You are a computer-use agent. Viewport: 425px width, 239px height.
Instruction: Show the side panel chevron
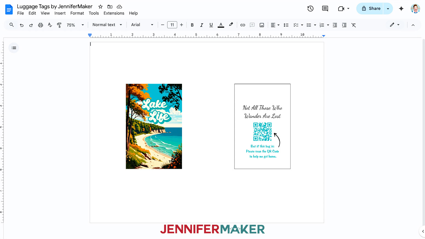pyautogui.click(x=423, y=231)
